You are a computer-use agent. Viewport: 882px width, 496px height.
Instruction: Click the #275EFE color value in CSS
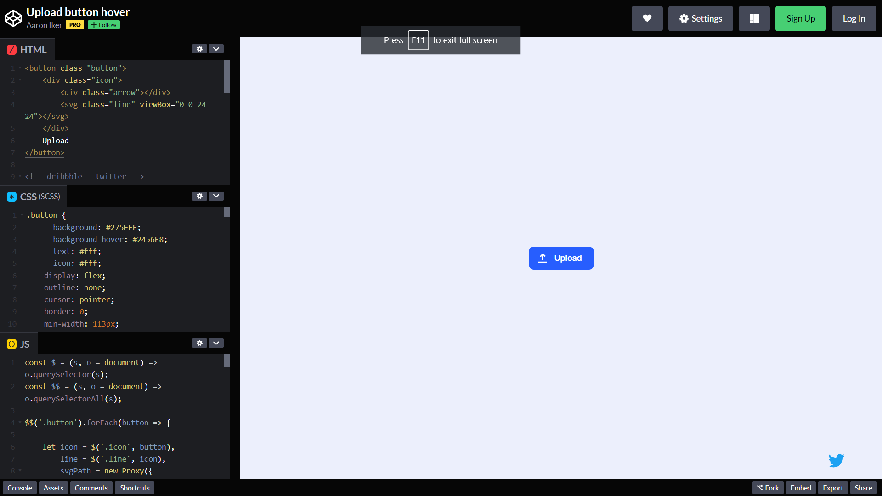click(121, 227)
